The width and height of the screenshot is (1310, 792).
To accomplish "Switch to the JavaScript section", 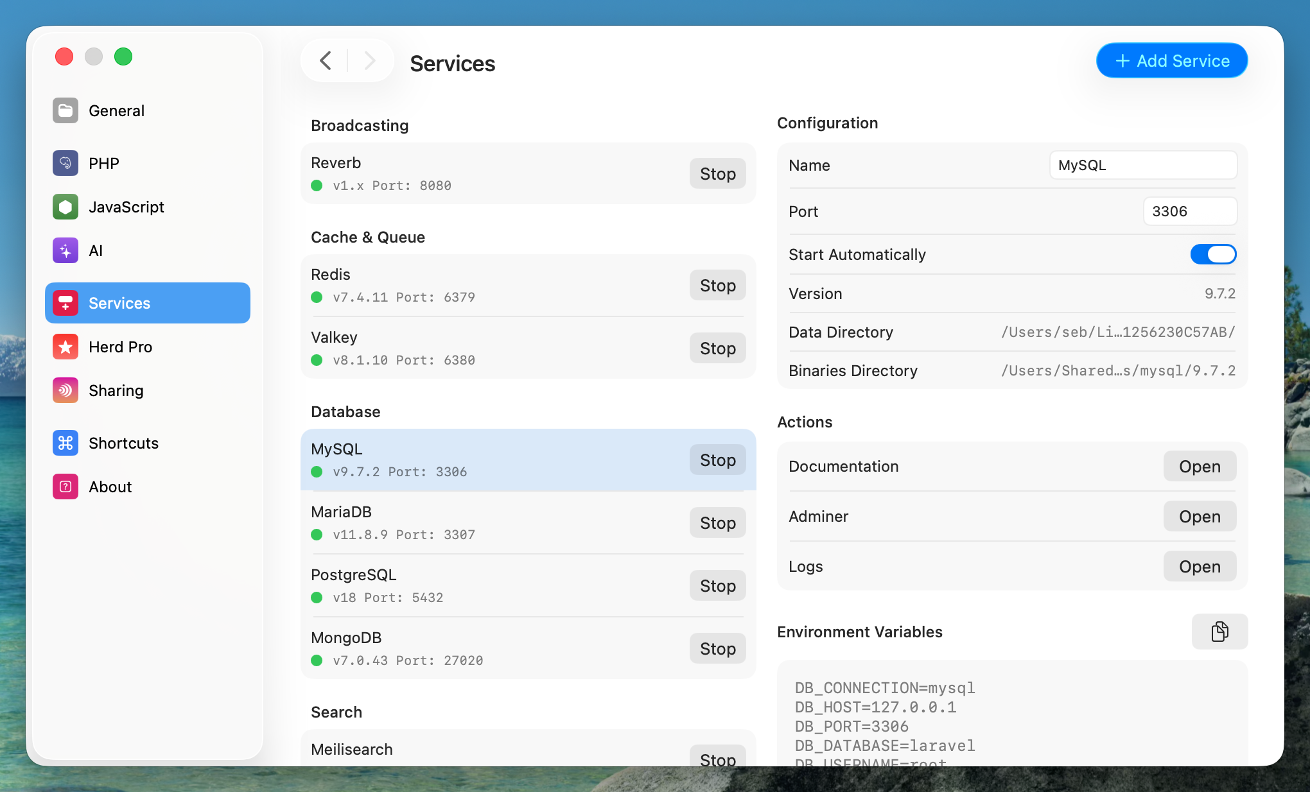I will click(148, 207).
